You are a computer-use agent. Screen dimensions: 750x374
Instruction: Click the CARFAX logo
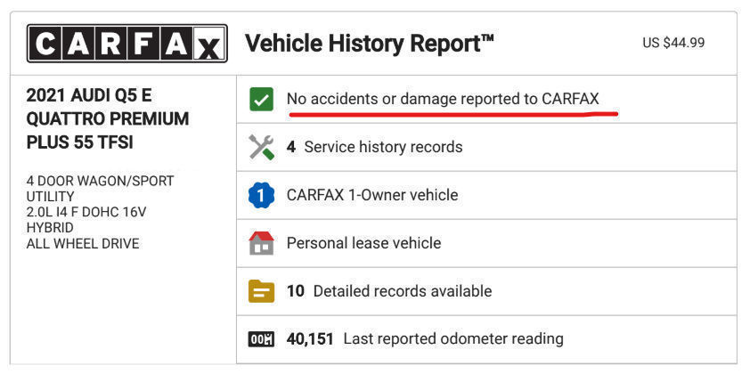click(127, 44)
